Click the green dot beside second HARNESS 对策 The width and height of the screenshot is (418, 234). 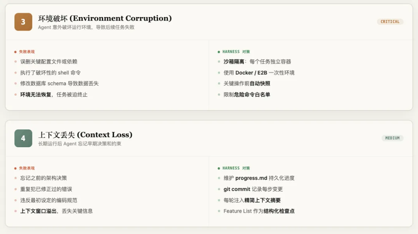219,168
